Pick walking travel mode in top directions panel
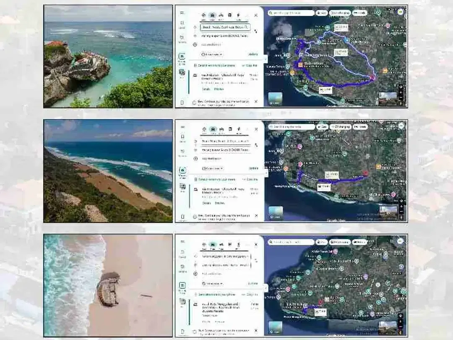The width and height of the screenshot is (453, 340). pos(238,16)
